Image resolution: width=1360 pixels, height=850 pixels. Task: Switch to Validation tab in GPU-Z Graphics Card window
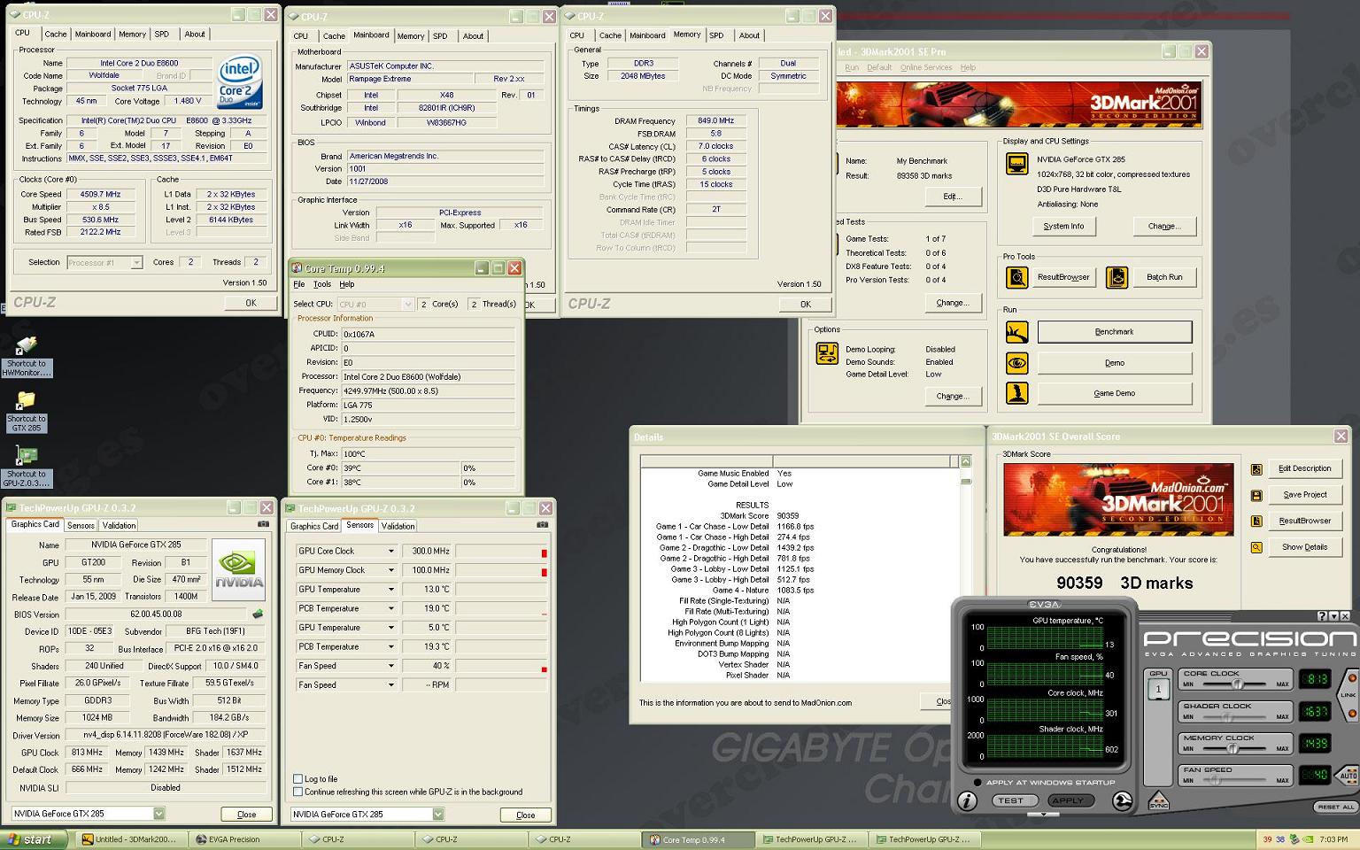pos(119,525)
